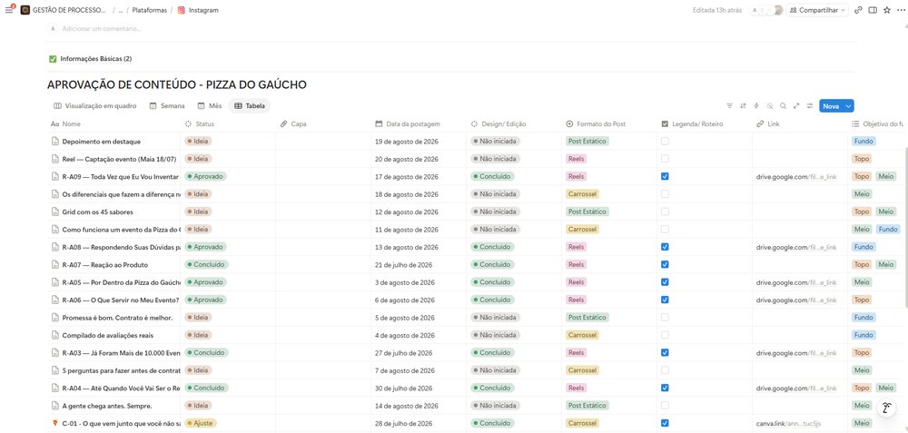Click the blue Nova button
Screen dimensions: 908x433
click(x=831, y=106)
